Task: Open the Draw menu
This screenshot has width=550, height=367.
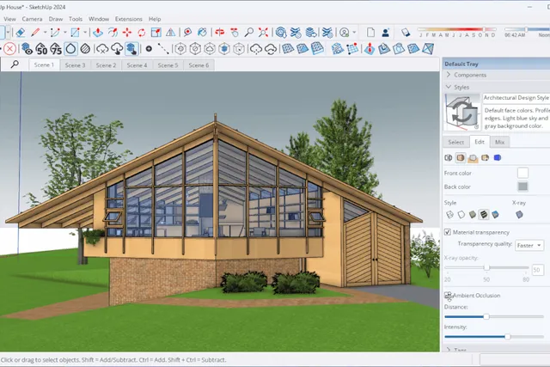Action: click(x=56, y=19)
